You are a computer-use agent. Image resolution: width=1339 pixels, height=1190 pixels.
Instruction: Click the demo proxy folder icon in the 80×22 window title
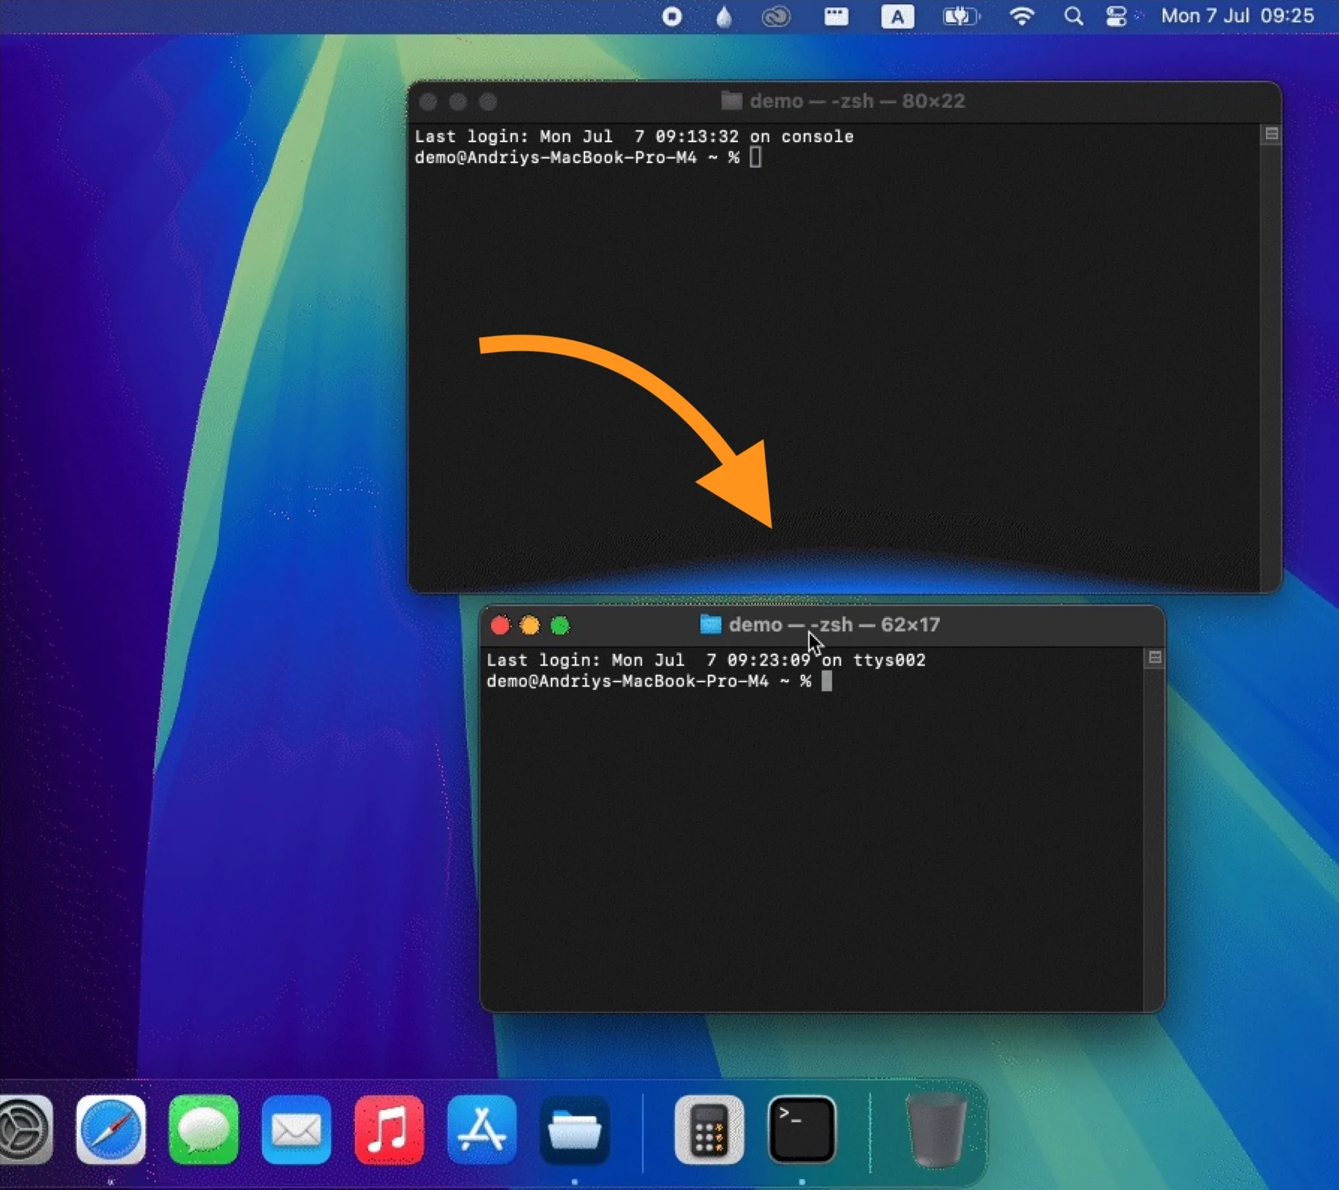(x=732, y=101)
